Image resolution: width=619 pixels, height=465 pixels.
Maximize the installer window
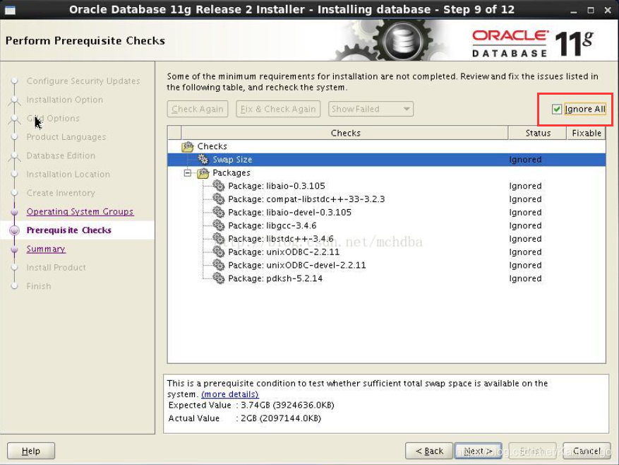pyautogui.click(x=591, y=11)
